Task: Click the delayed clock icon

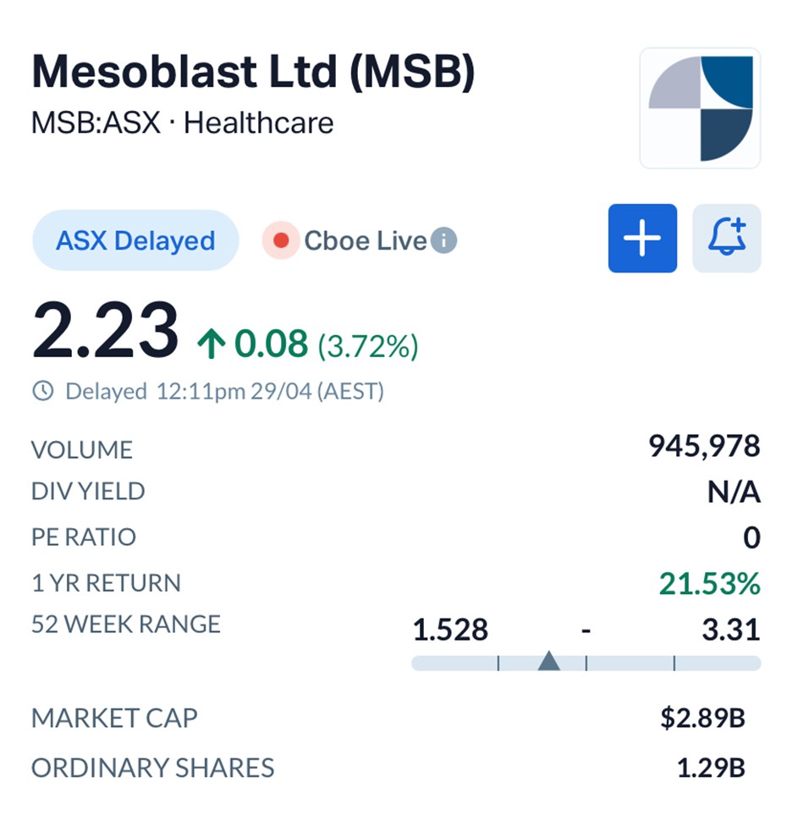Action: [42, 391]
